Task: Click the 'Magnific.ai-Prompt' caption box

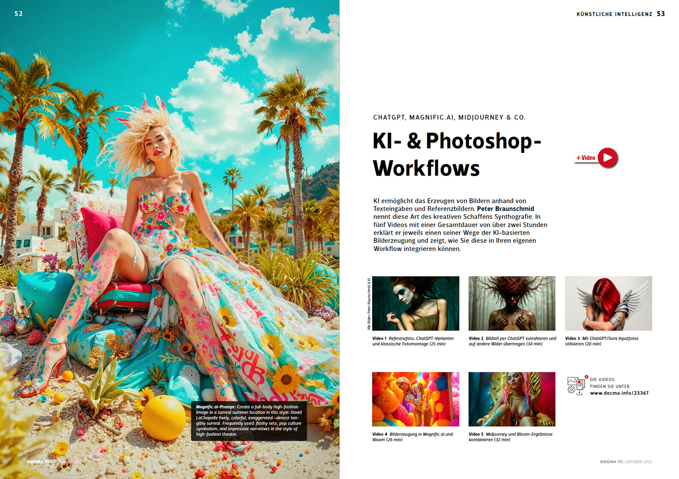Action: point(249,421)
